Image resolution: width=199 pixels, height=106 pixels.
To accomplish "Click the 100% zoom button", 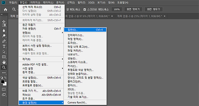I will click(x=117, y=9).
